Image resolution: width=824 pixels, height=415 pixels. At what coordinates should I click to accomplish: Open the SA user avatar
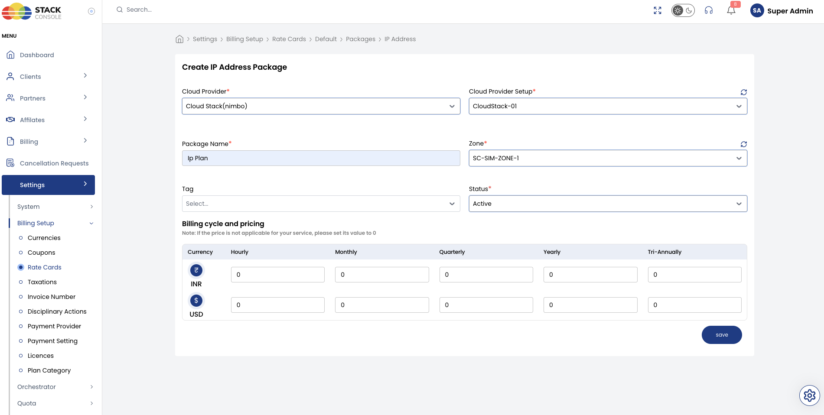[757, 11]
